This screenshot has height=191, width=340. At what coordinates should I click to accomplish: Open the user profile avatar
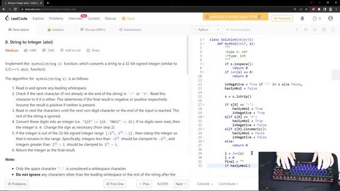click(x=330, y=19)
